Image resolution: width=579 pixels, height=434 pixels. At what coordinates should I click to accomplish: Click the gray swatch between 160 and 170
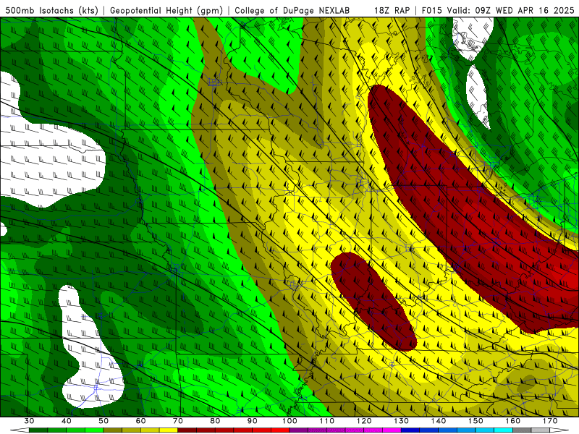tap(522, 430)
